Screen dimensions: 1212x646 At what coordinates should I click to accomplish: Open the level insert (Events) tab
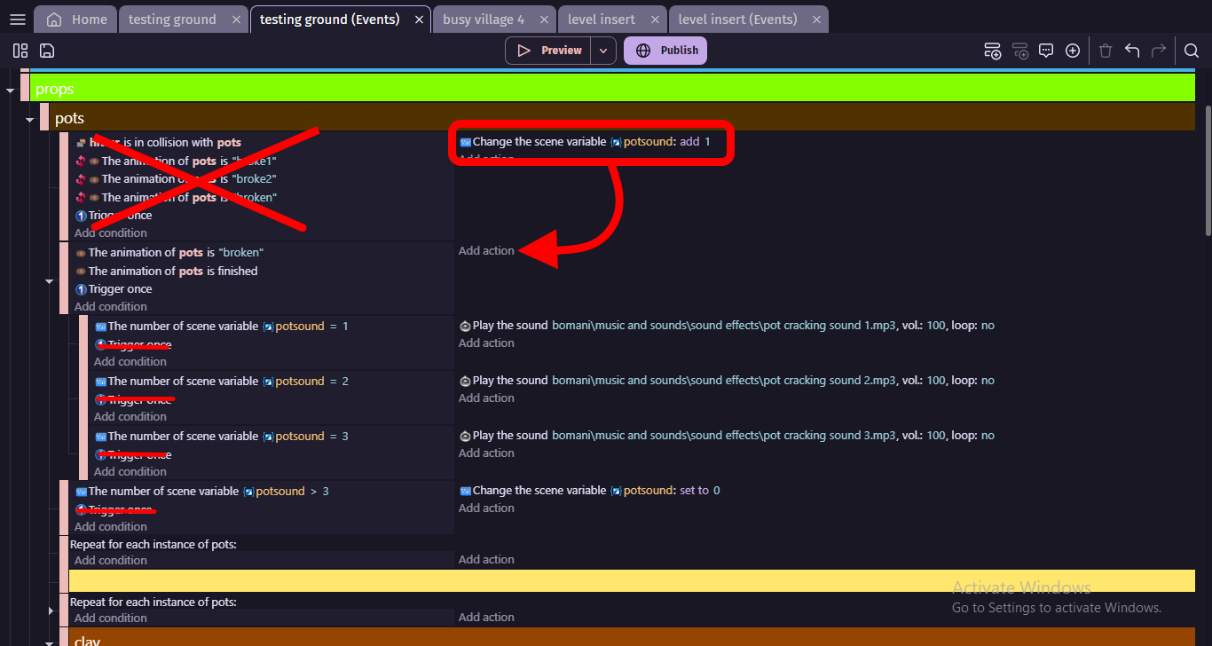point(739,18)
